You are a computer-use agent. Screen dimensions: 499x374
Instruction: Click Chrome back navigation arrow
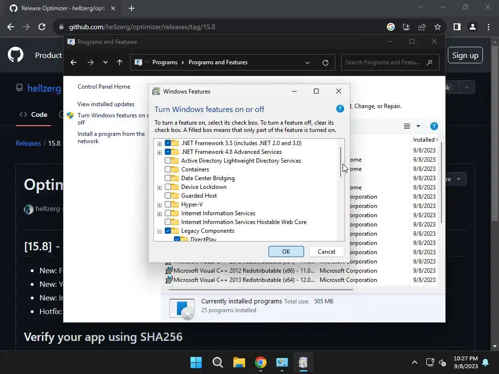click(11, 27)
